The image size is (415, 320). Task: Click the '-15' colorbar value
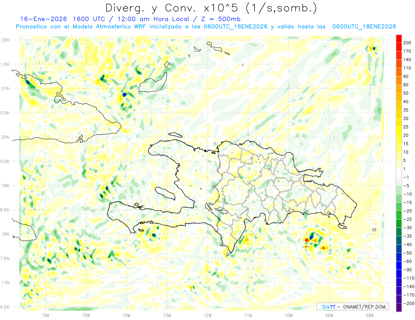pyautogui.click(x=407, y=202)
